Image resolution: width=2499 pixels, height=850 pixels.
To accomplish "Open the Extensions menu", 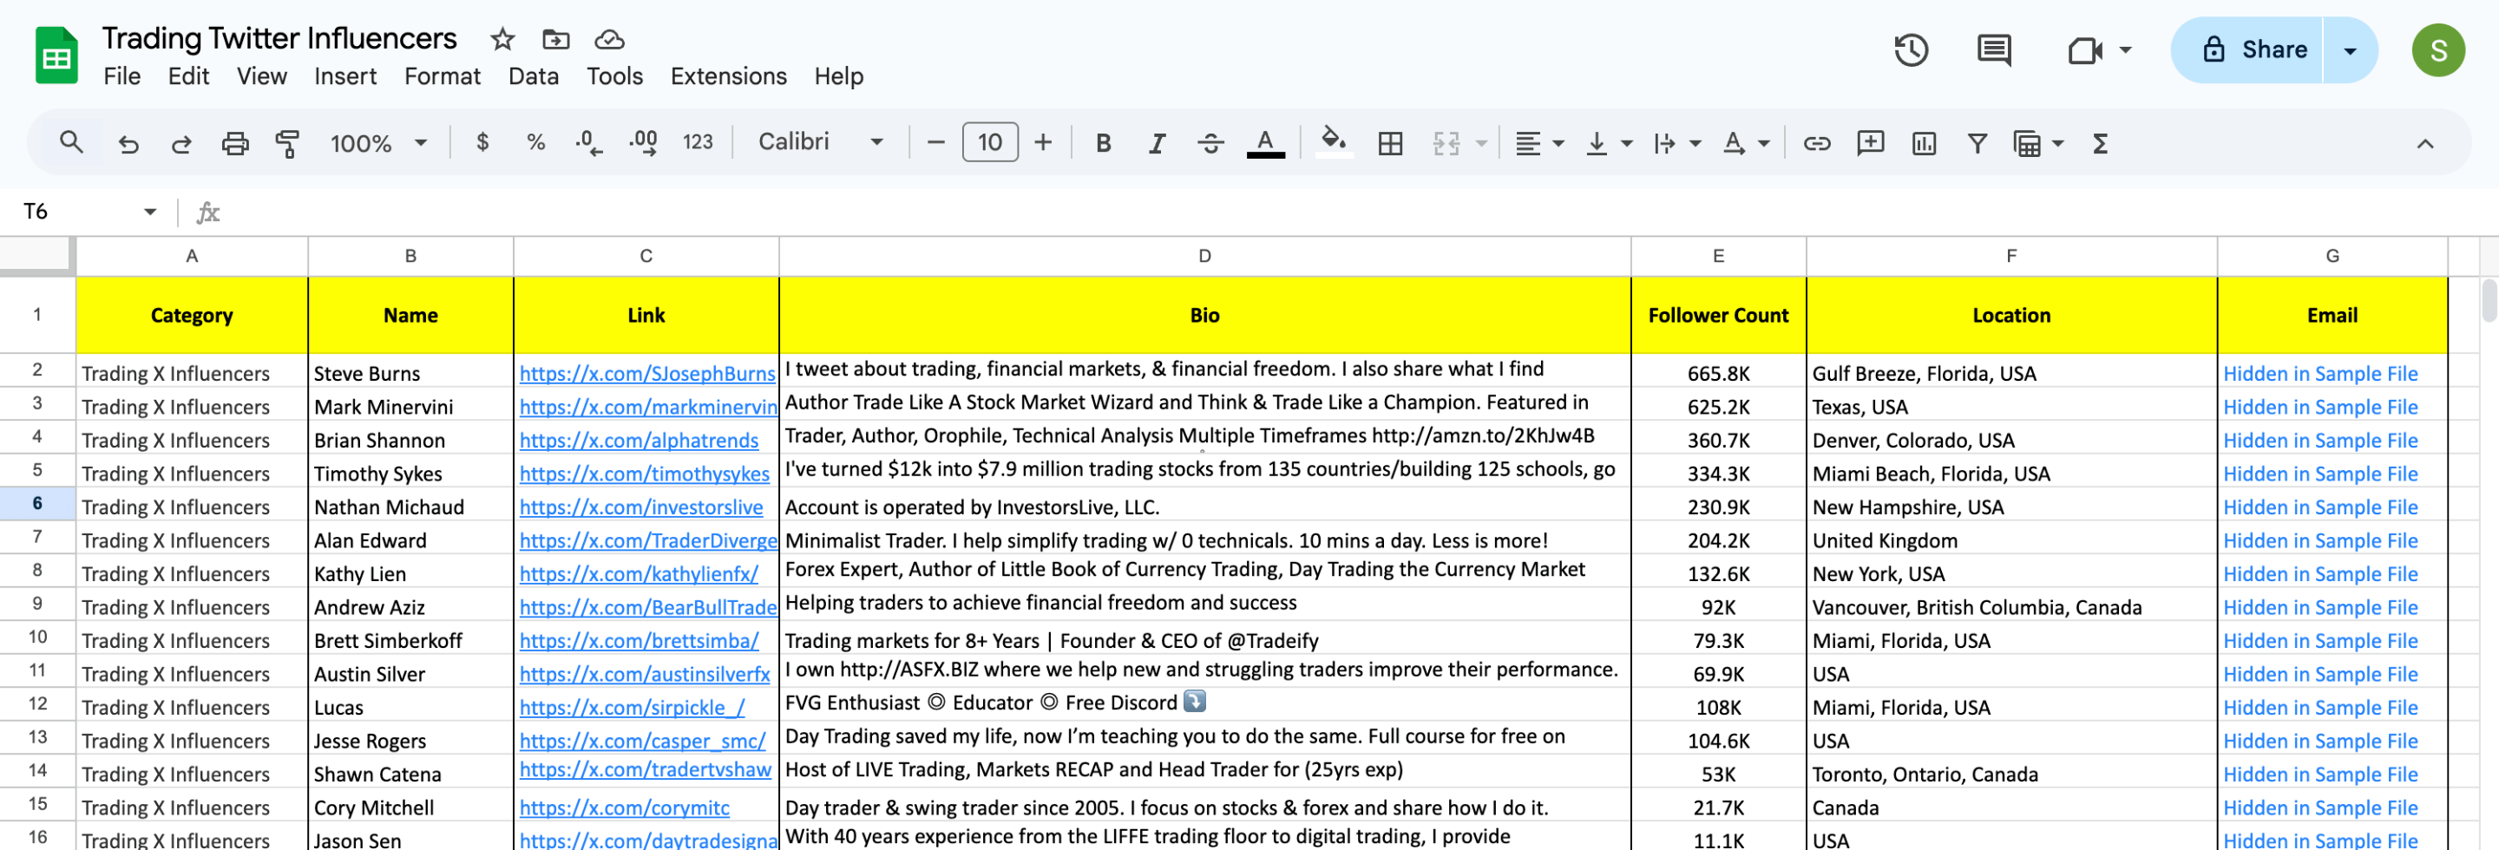I will coord(729,76).
